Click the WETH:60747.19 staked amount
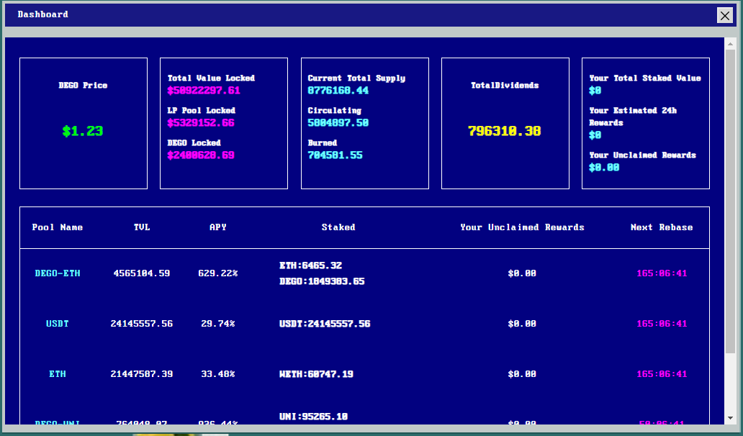 (x=317, y=374)
